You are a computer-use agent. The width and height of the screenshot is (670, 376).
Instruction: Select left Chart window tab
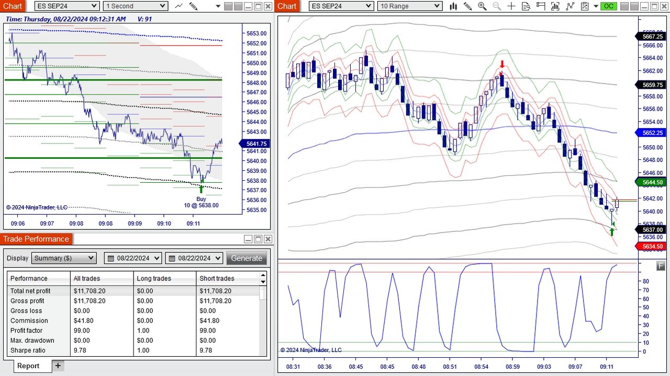13,6
